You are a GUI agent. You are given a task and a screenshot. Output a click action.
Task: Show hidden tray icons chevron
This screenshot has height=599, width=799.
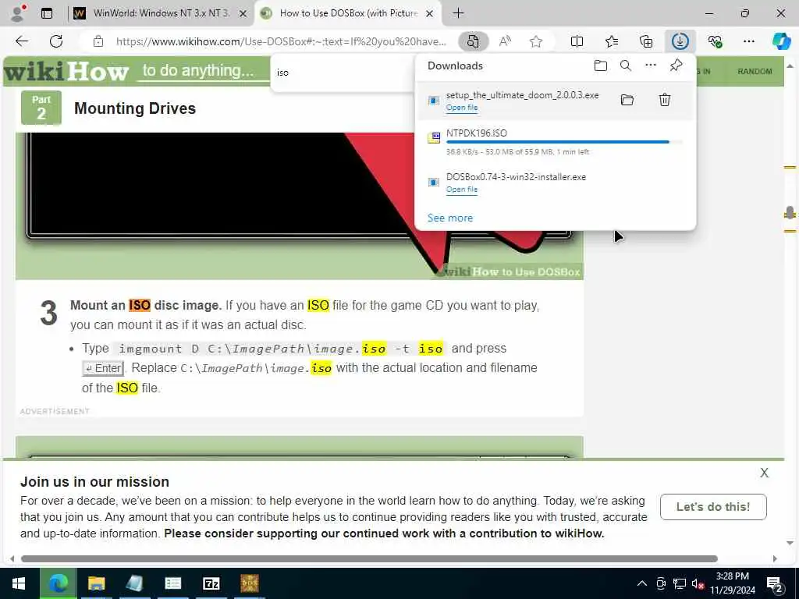coord(642,583)
